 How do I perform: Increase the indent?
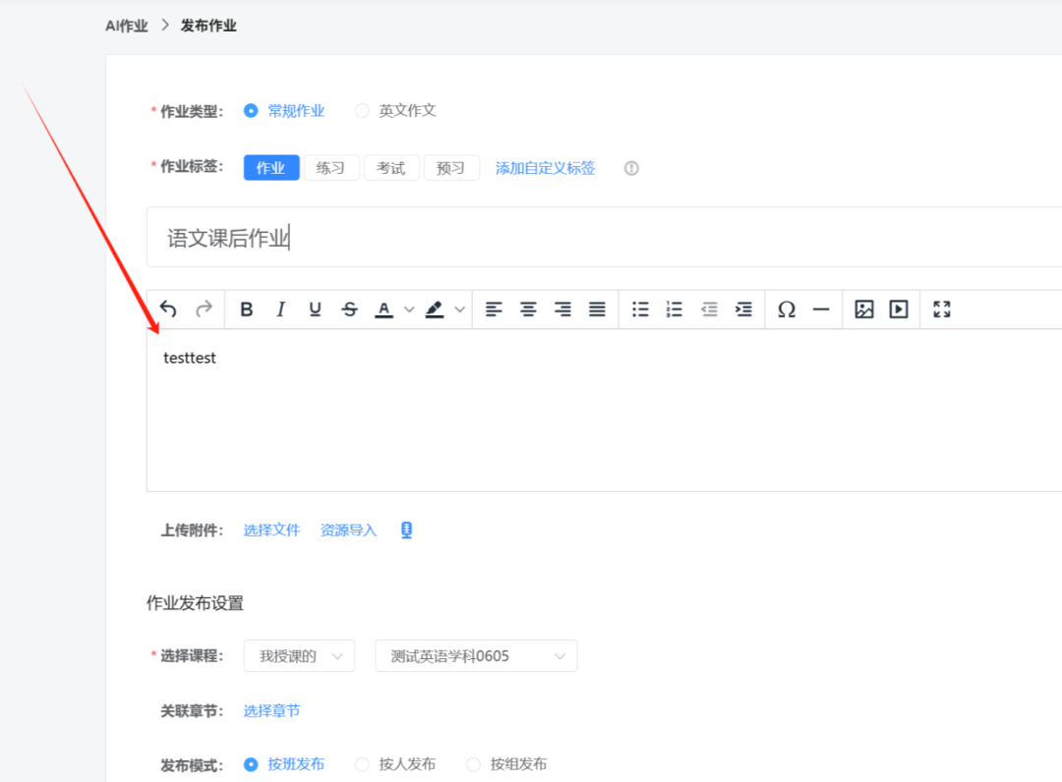pyautogui.click(x=743, y=309)
